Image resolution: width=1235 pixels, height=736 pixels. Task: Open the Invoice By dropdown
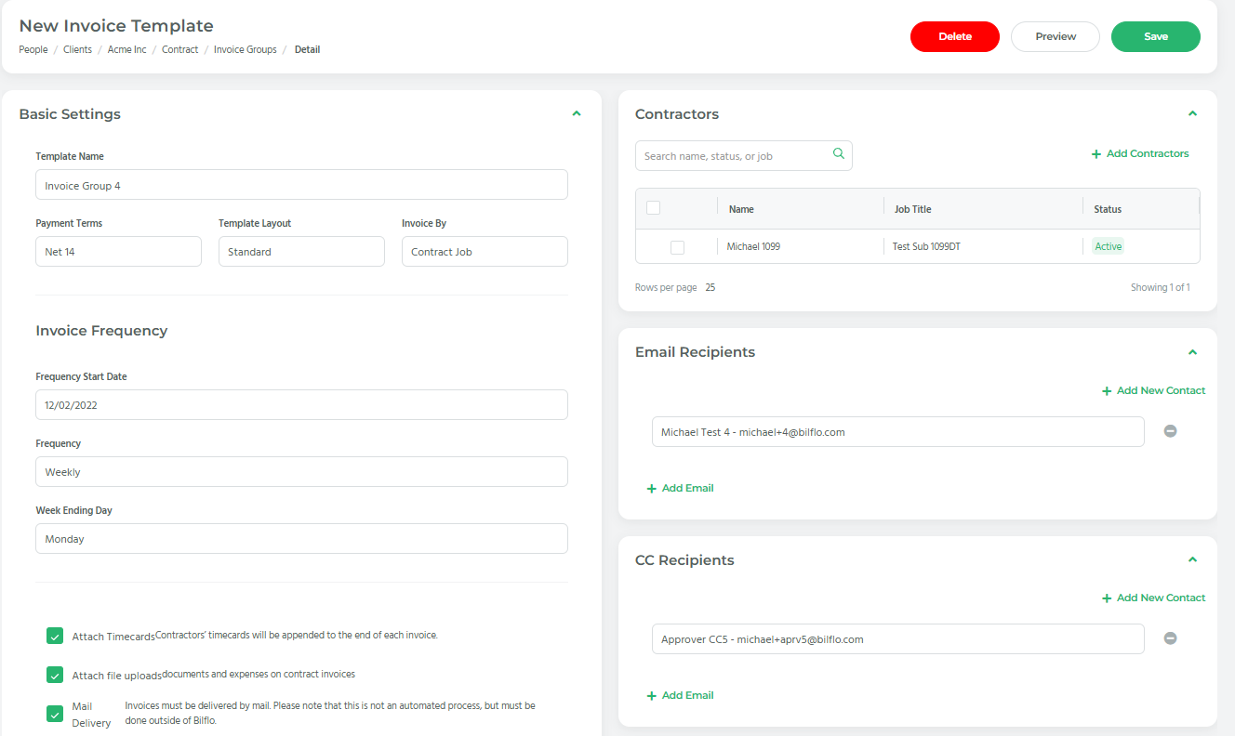485,252
